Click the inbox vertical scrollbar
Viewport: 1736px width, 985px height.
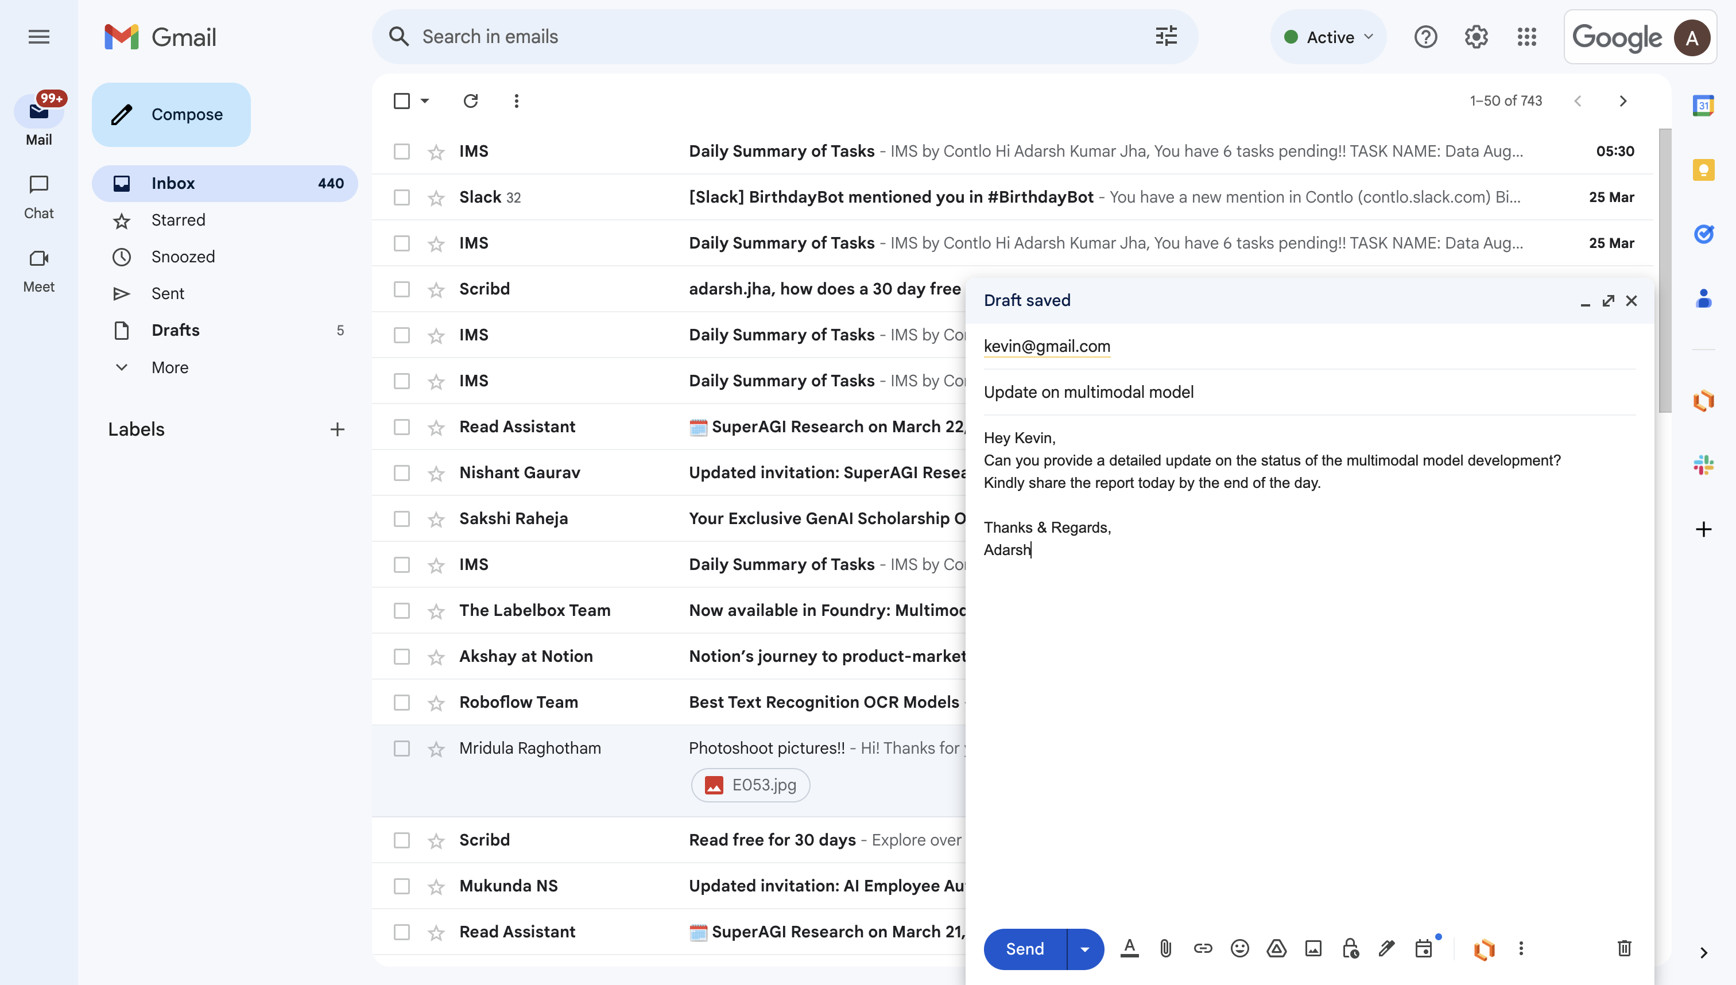click(x=1664, y=270)
